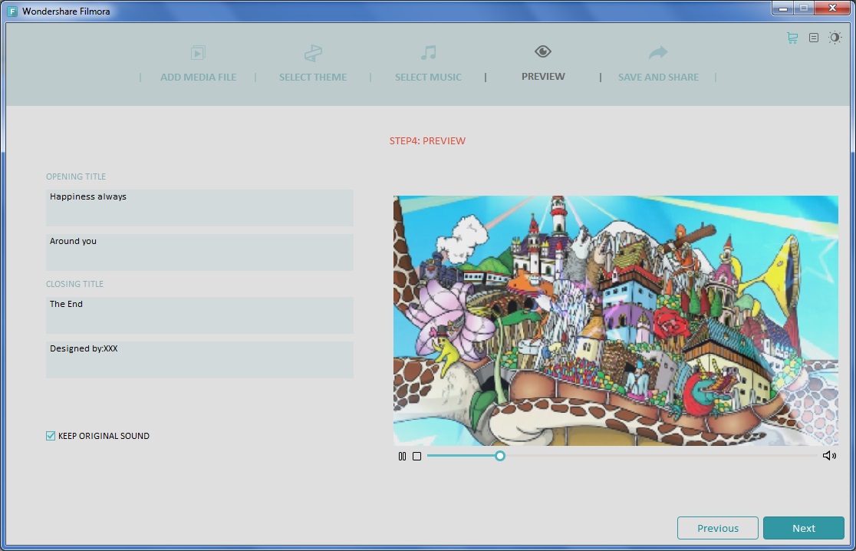Select the Add Media File icon
This screenshot has height=551, width=856.
pos(198,54)
